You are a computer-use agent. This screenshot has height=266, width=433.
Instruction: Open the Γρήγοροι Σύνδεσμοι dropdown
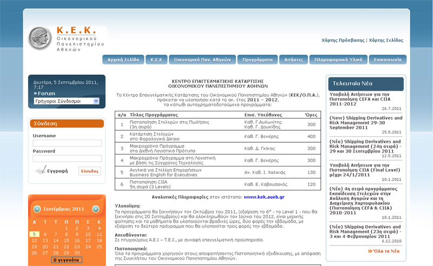(66, 101)
